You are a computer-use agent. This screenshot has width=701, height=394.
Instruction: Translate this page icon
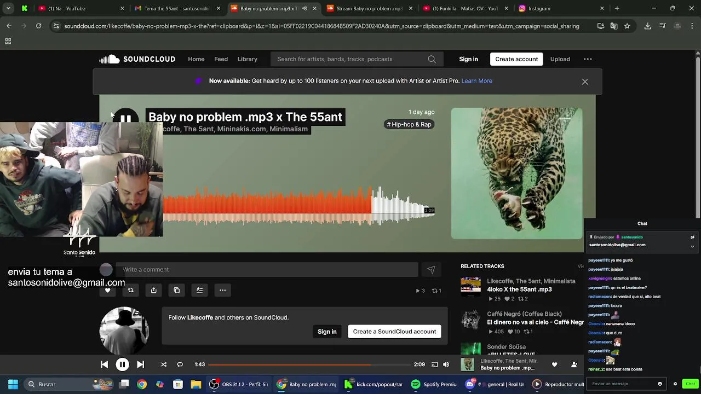point(614,26)
